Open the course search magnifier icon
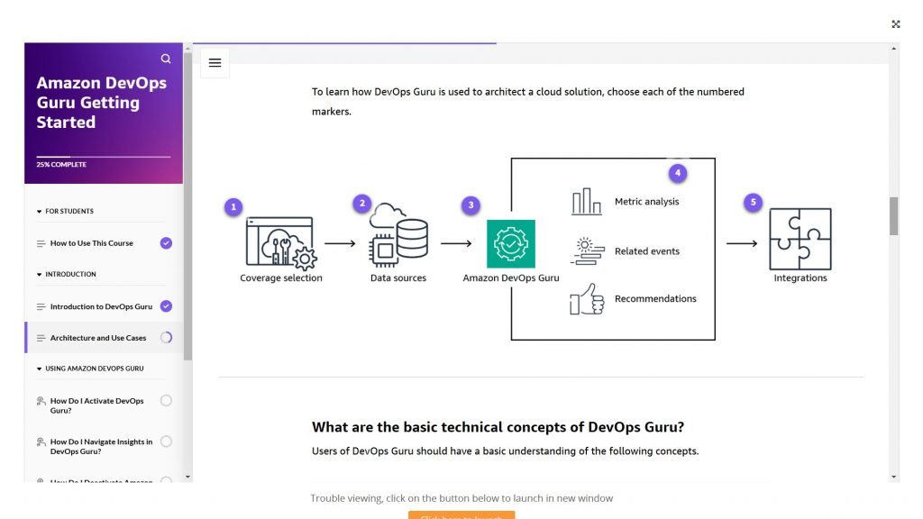This screenshot has width=923, height=519. [x=166, y=58]
